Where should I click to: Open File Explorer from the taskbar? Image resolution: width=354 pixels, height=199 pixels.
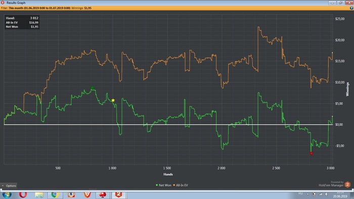pos(39,195)
